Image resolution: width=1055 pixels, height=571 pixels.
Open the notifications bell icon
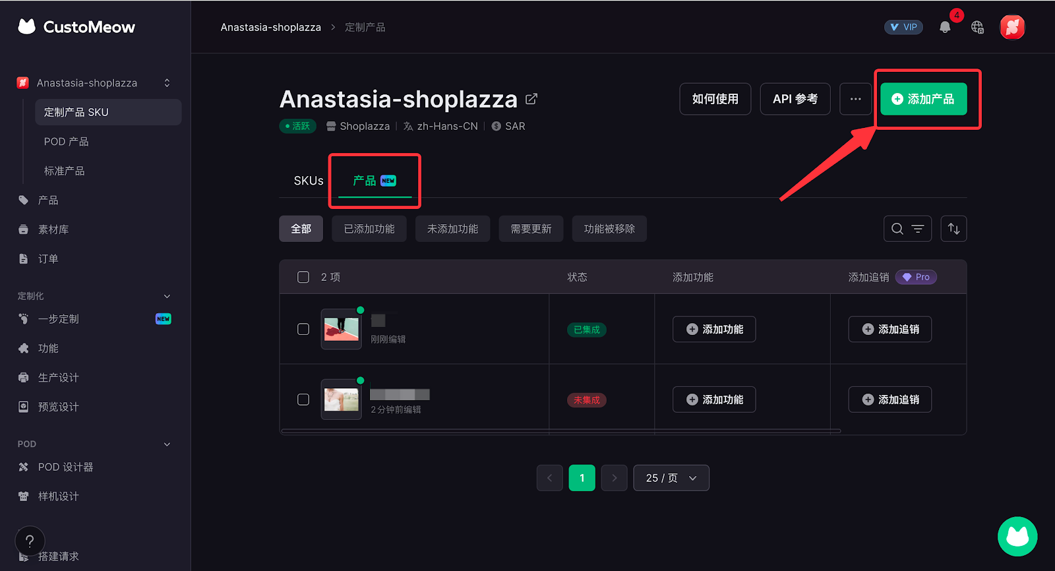coord(945,27)
